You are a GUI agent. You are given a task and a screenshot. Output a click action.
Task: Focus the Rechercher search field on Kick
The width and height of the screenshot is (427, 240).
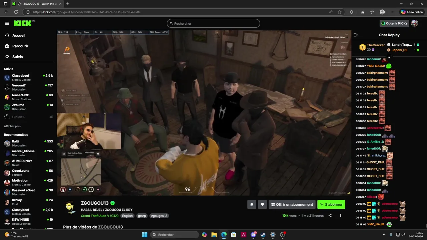click(213, 23)
